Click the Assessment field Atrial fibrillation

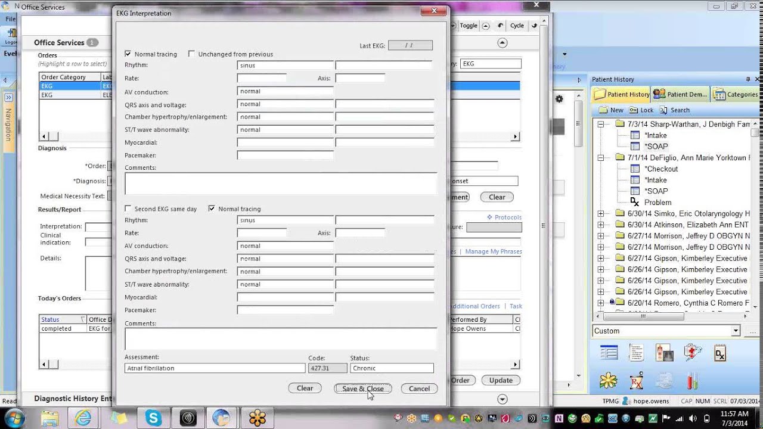tap(215, 368)
